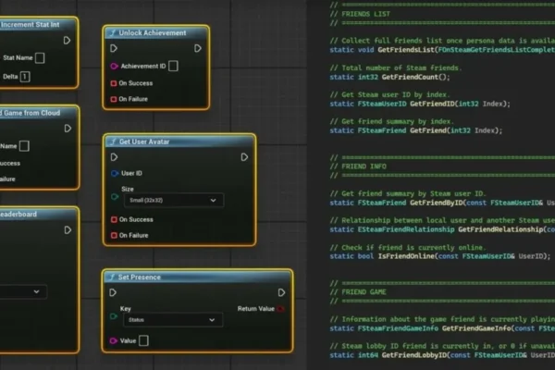Click the GetFriendsList function name in code
The height and width of the screenshot is (370, 555).
point(406,50)
